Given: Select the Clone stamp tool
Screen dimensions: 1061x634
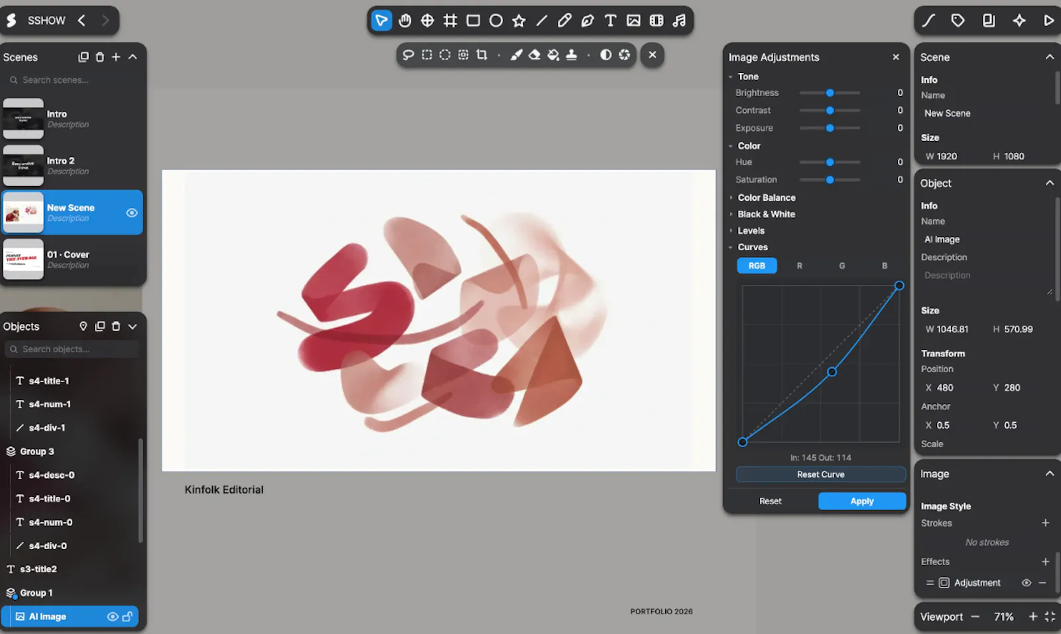Looking at the screenshot, I should 572,55.
